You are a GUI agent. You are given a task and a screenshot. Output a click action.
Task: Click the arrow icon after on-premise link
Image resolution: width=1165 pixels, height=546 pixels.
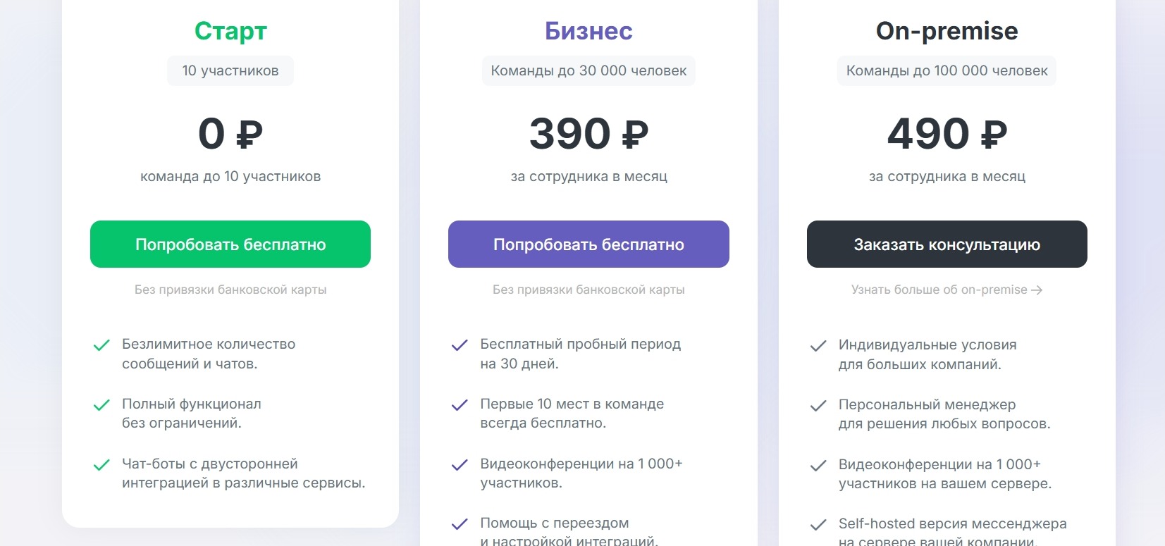1037,290
